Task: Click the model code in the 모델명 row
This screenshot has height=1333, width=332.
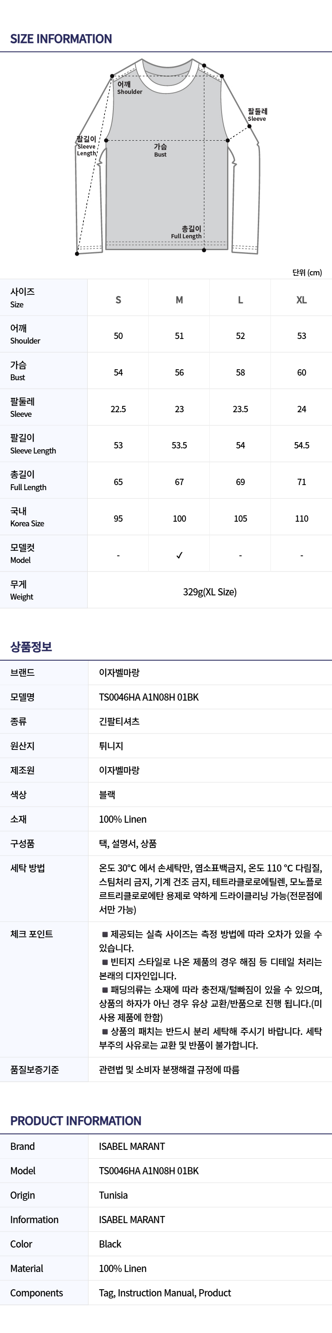Action: (149, 697)
